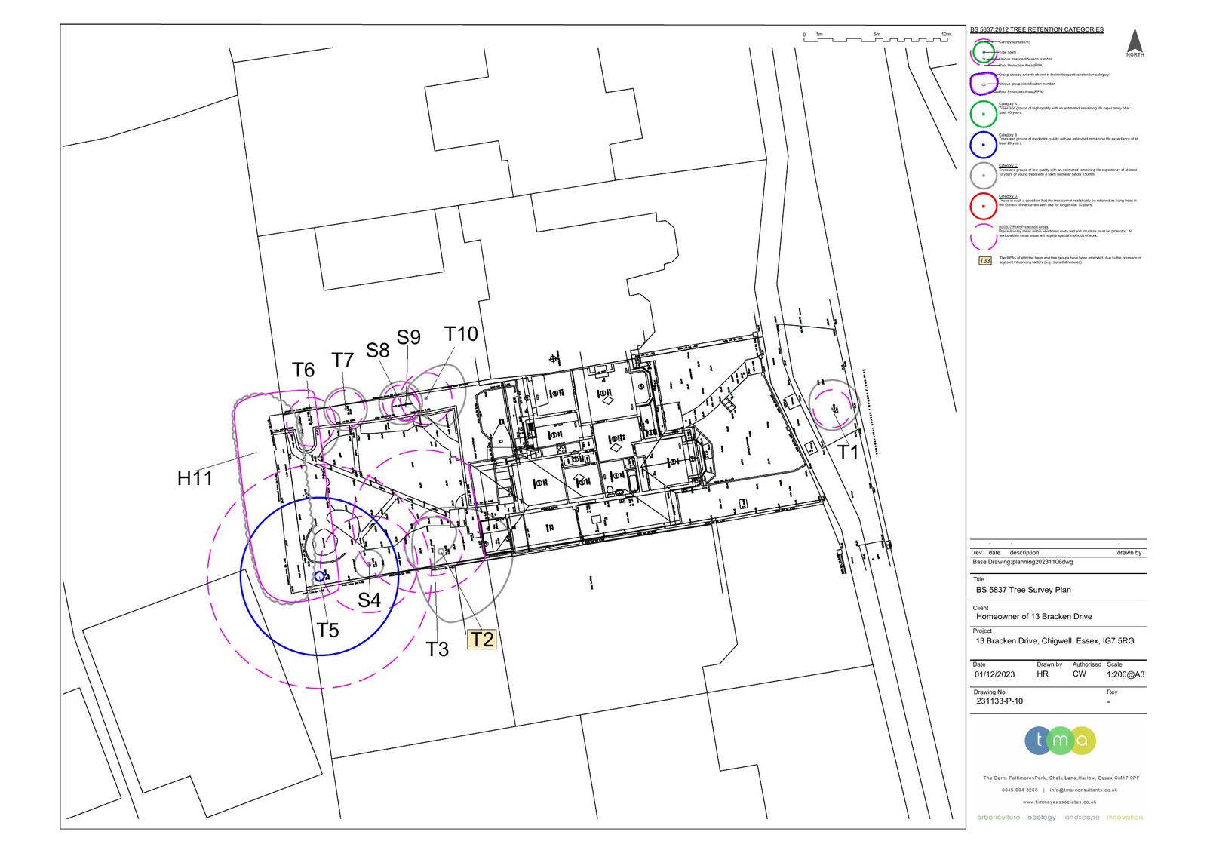Select the blue Category B legend circle
This screenshot has width=1207, height=853.
(x=983, y=145)
